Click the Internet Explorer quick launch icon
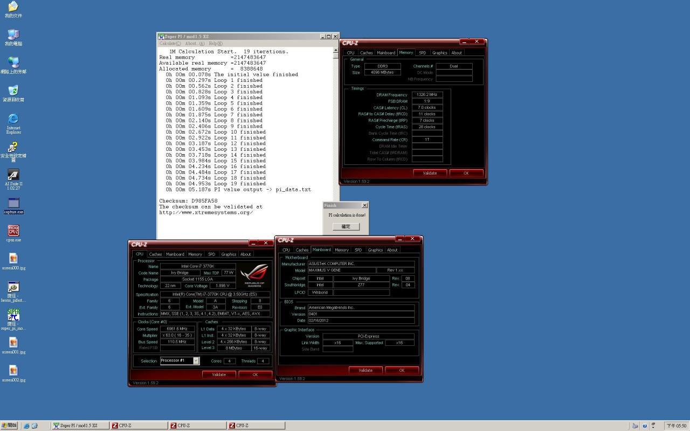Viewport: 690px width, 431px height. [26, 426]
